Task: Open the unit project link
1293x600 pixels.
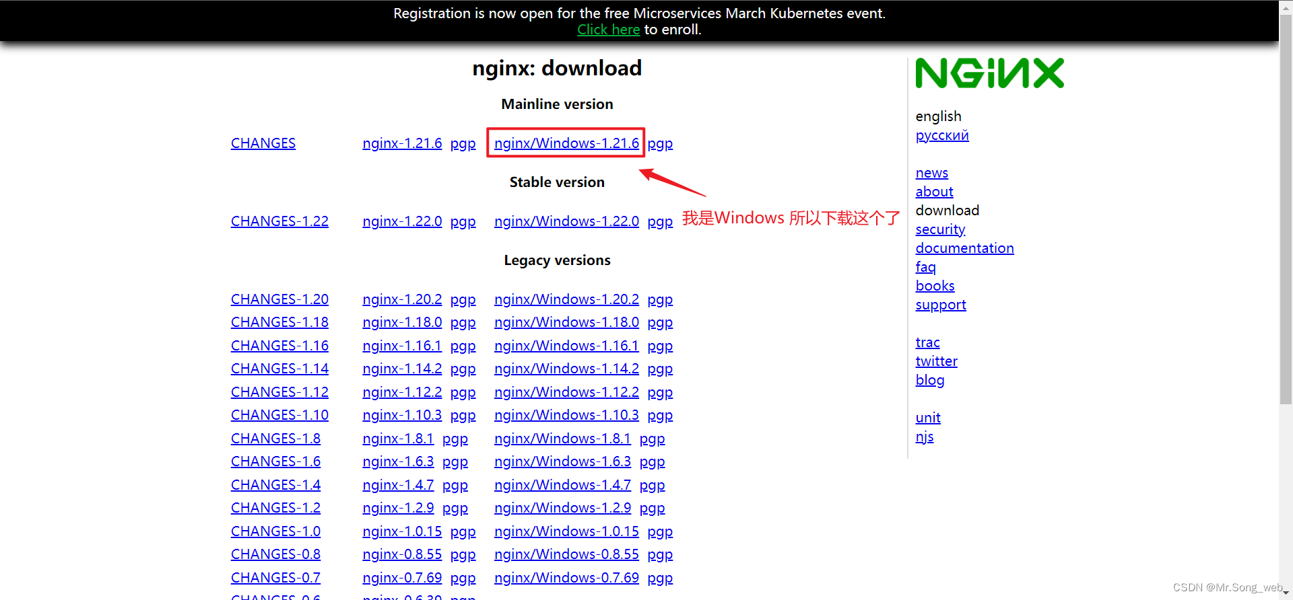Action: (928, 418)
